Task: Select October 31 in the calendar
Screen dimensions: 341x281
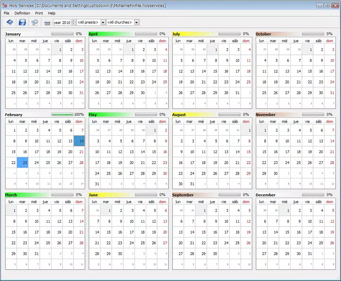Action: (x=330, y=93)
